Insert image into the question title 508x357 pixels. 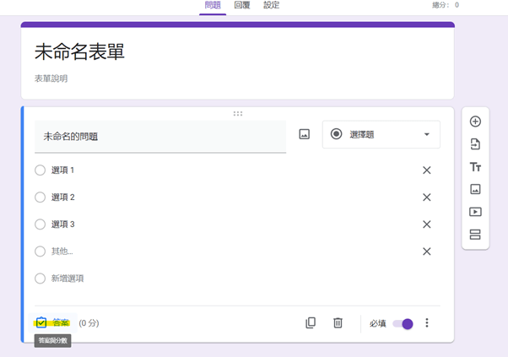305,134
